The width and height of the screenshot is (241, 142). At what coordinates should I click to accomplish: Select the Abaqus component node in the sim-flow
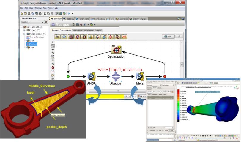(116, 77)
